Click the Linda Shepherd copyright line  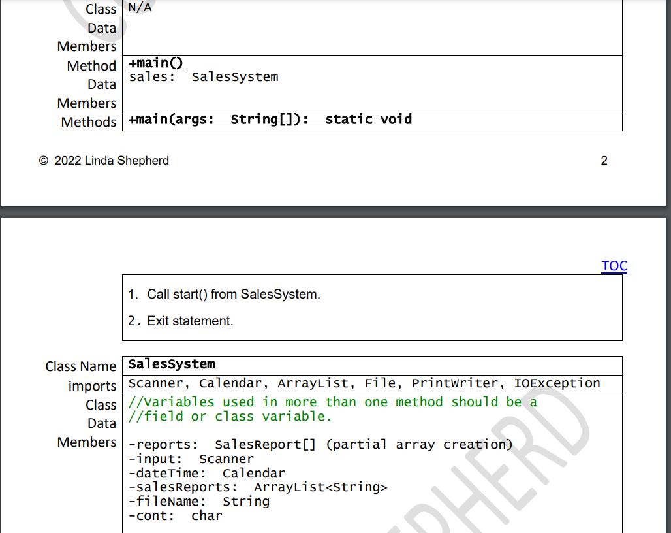[x=103, y=160]
